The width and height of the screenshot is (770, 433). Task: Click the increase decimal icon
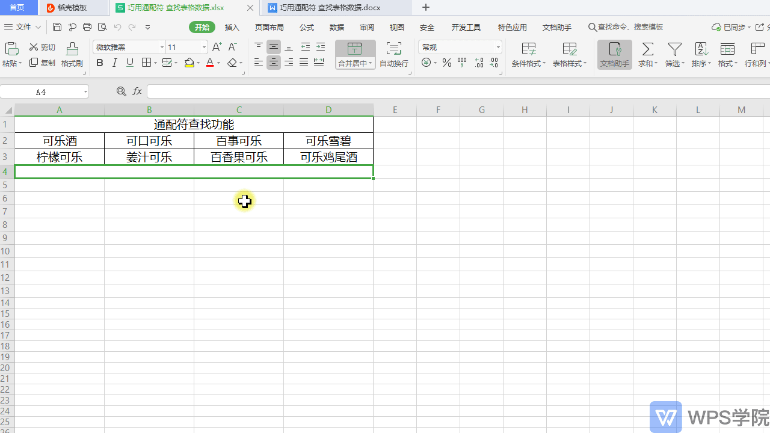[x=479, y=63]
